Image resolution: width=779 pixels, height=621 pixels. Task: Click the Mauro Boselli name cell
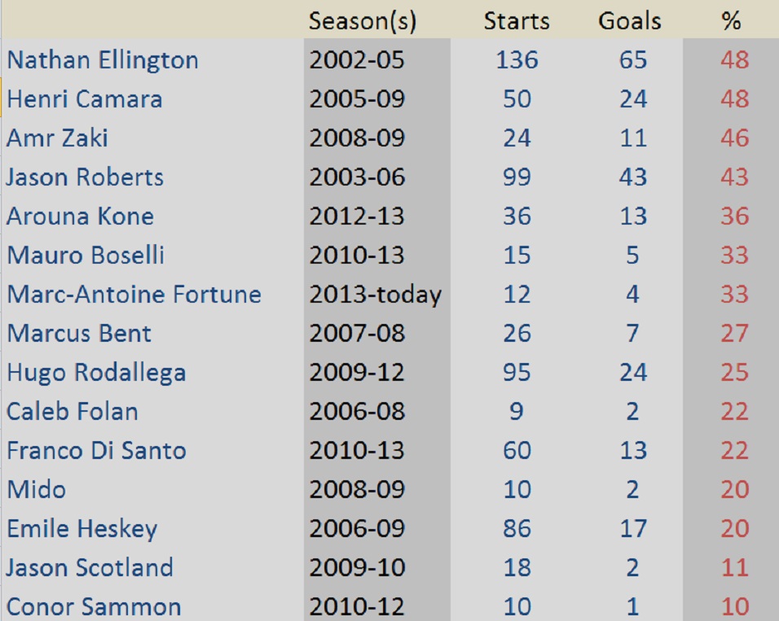pyautogui.click(x=86, y=255)
